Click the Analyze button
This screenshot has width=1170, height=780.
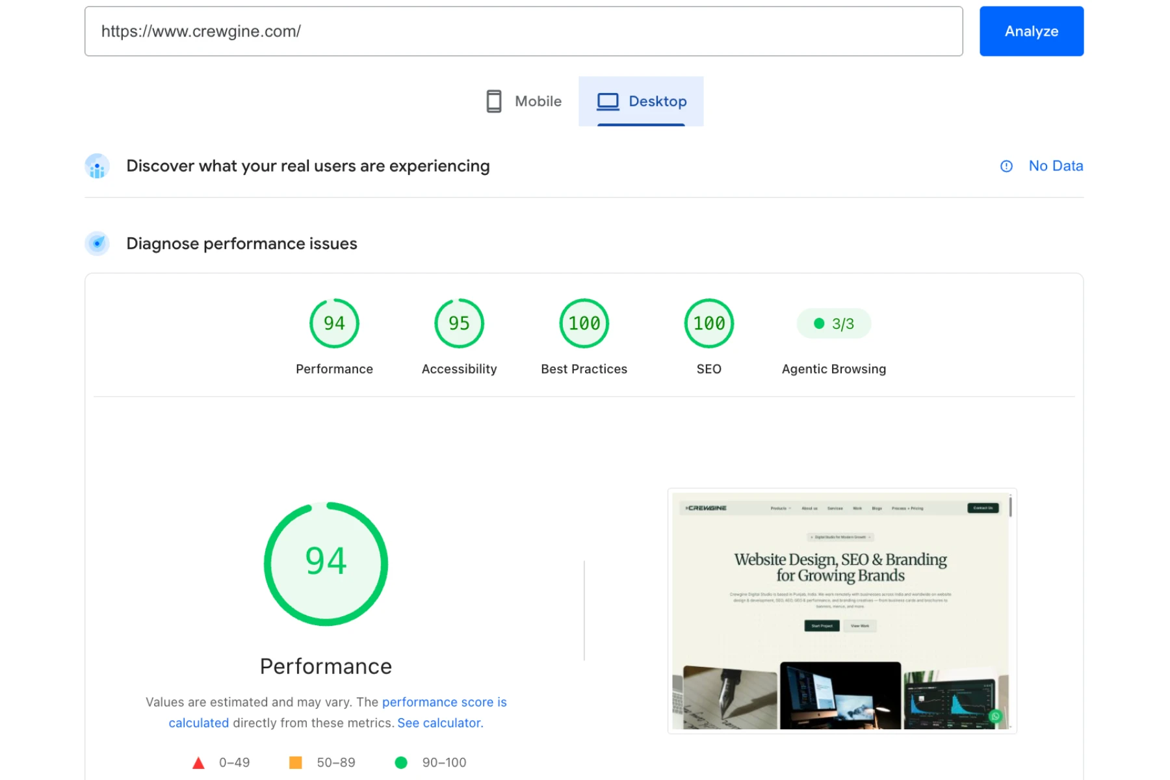[1031, 31]
